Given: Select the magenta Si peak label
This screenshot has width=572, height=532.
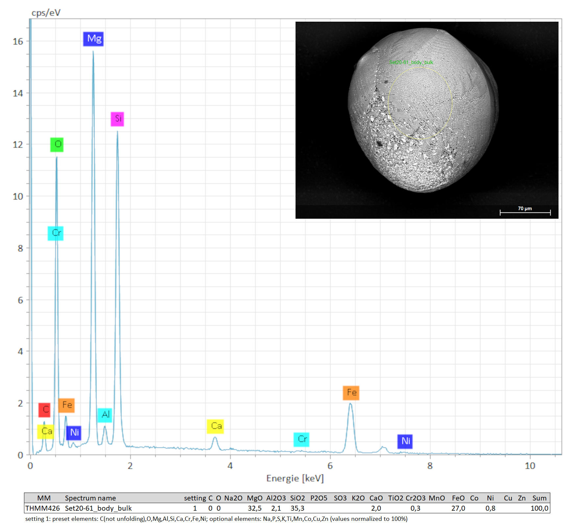Looking at the screenshot, I should [x=117, y=119].
